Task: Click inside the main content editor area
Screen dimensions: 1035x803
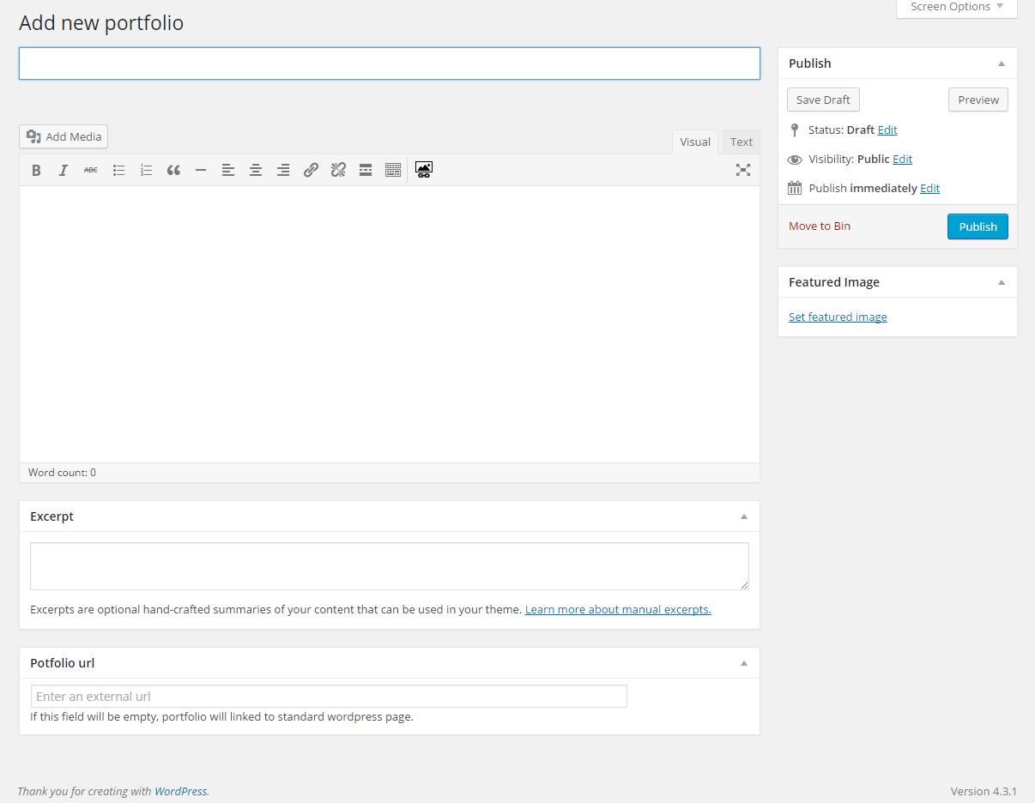Action: pos(390,324)
